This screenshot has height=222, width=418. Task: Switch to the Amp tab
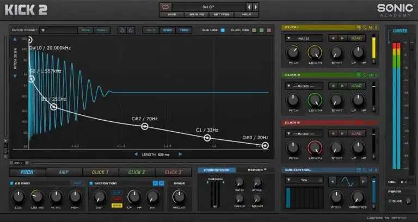click(x=64, y=172)
